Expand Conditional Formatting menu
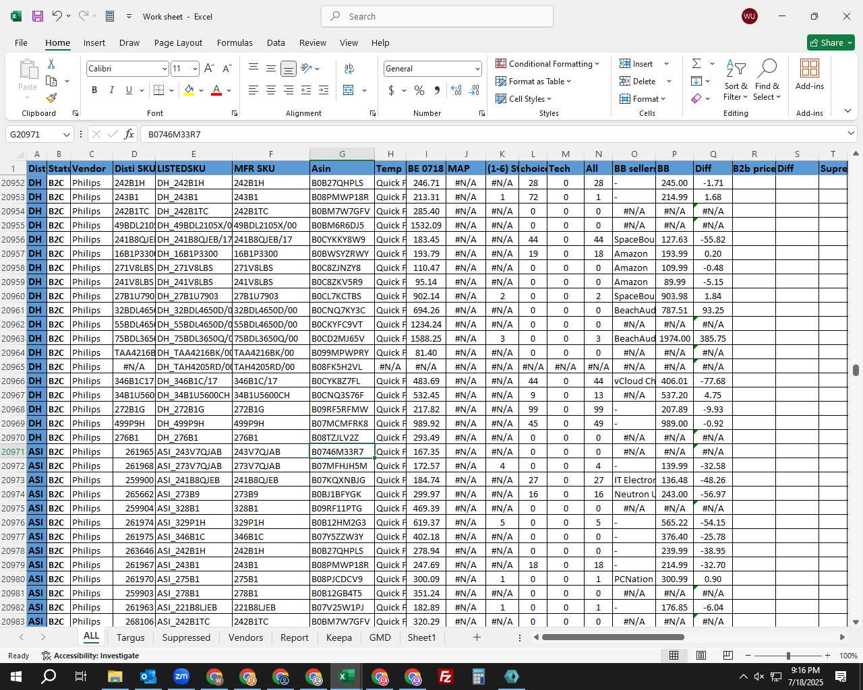The image size is (863, 690). point(547,64)
